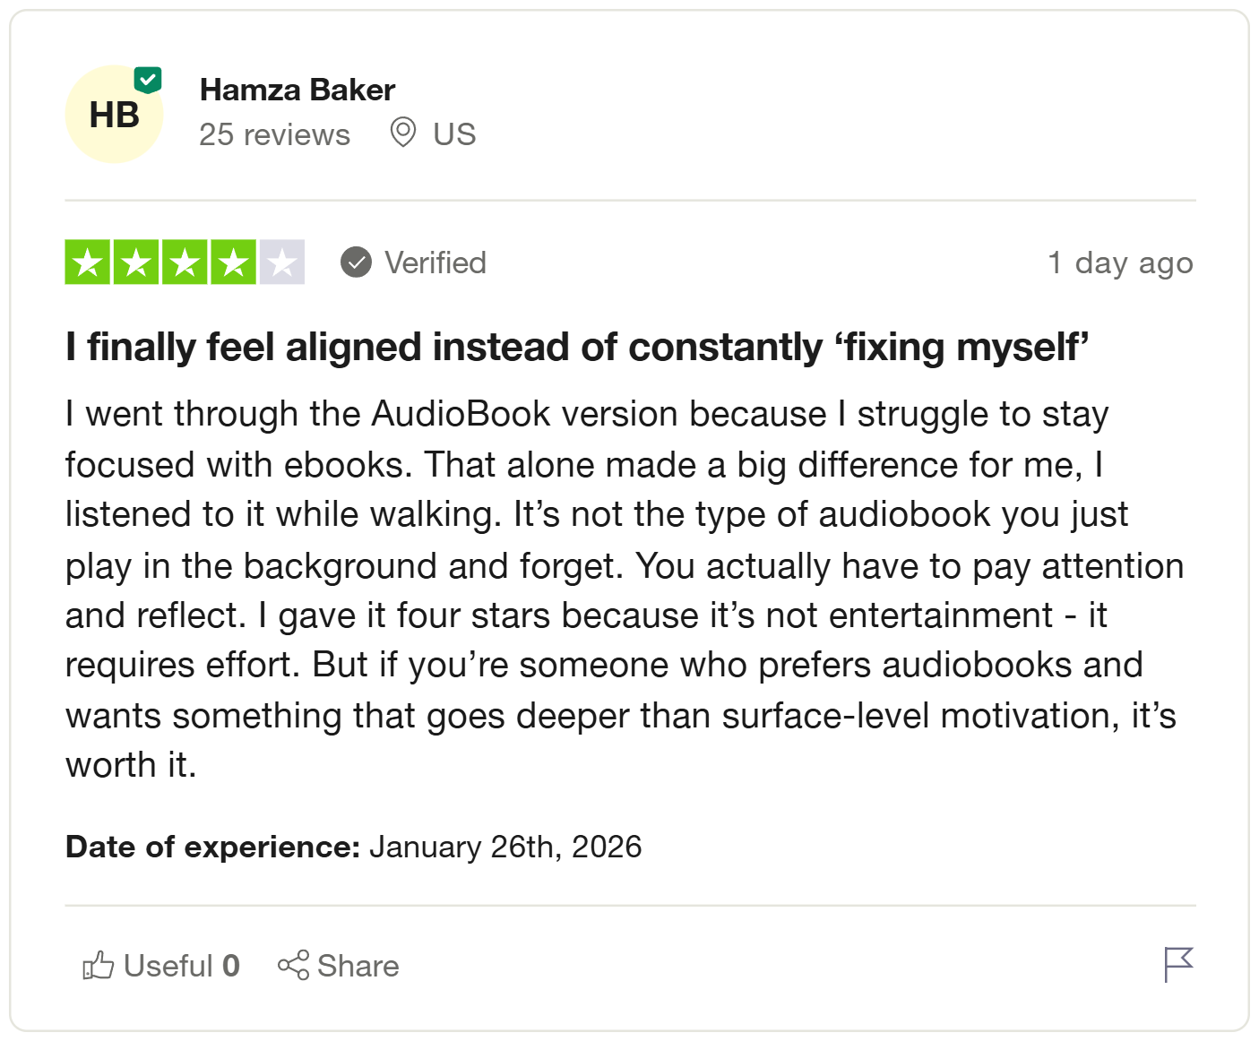Image resolution: width=1259 pixels, height=1041 pixels.
Task: Click the HB profile avatar
Action: tap(114, 116)
